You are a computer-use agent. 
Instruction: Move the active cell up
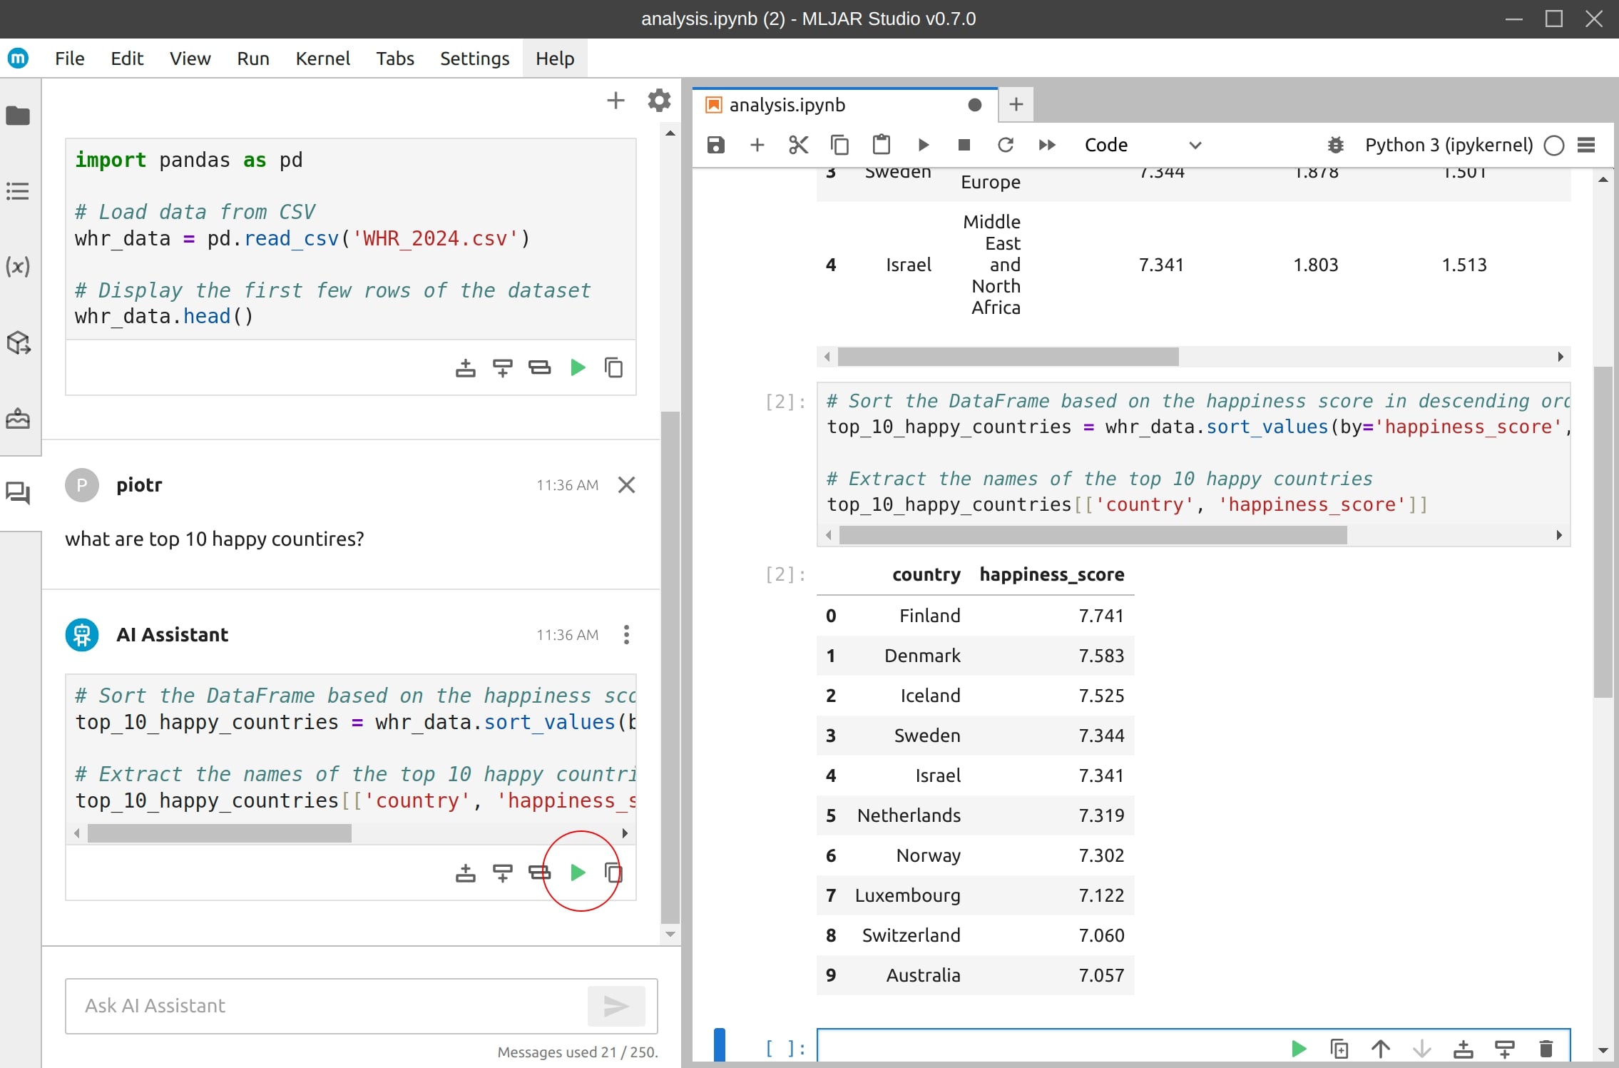pos(1381,1048)
